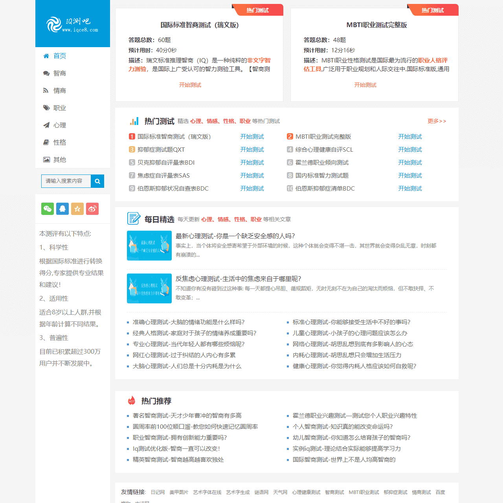Click the home icon beside 首页

pyautogui.click(x=46, y=56)
